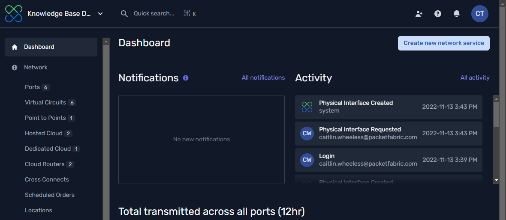Screen dimensions: 506x220
Task: Click the add user icon
Action: [419, 14]
